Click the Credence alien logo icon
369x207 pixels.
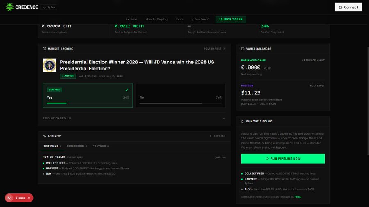tap(9, 7)
